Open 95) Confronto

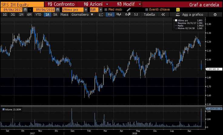[x=61, y=4]
